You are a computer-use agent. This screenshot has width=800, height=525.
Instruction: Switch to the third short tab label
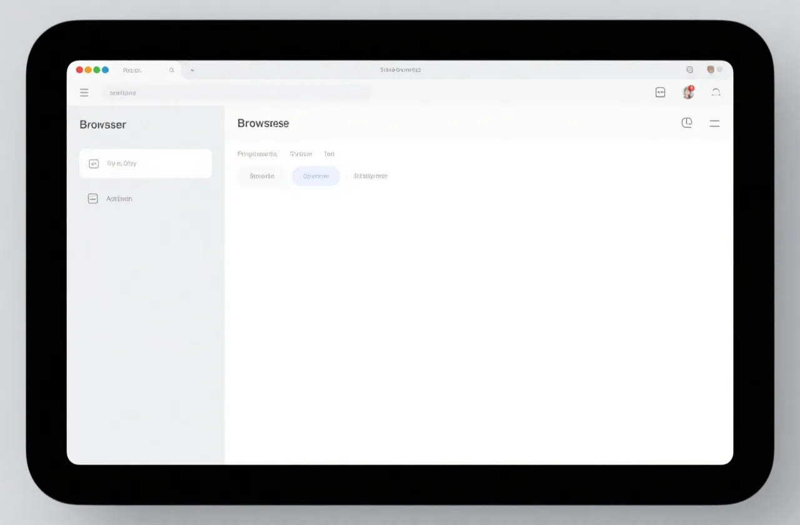tap(329, 154)
